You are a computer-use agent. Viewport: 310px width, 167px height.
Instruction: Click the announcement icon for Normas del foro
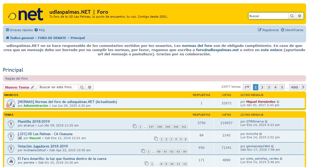tap(11, 104)
